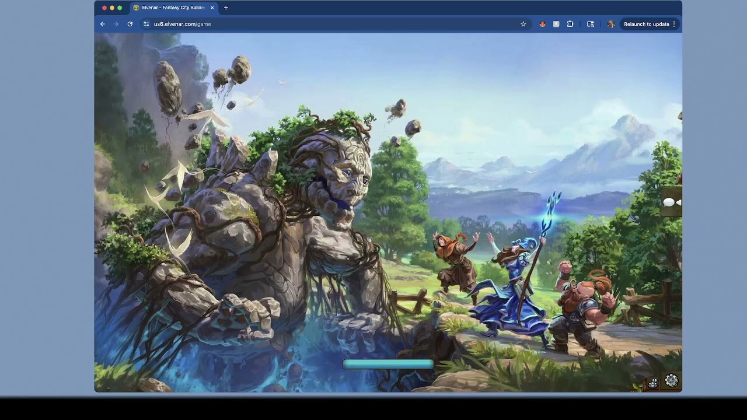
Task: Open the Chrome profile avatar
Action: click(611, 24)
